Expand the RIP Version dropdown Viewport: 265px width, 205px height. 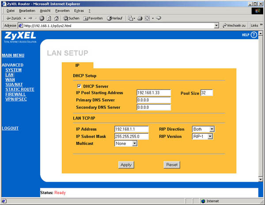[210, 136]
